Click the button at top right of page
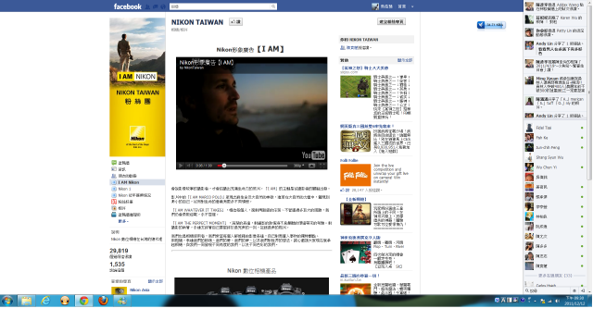The image size is (593, 333). 391,21
